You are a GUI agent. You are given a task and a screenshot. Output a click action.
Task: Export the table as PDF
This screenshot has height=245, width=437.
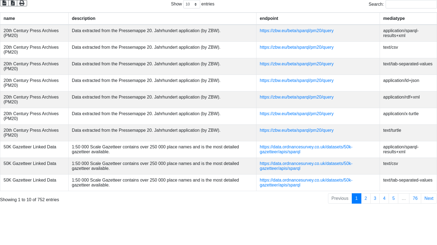point(13,3)
